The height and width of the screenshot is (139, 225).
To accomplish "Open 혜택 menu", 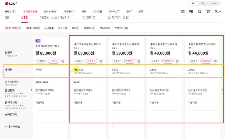I will click(84, 12).
